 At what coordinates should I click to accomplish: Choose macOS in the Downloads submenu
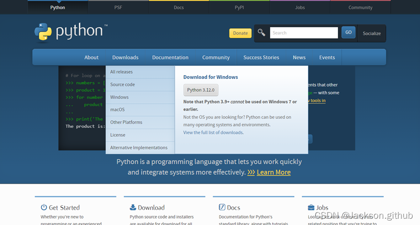117,110
